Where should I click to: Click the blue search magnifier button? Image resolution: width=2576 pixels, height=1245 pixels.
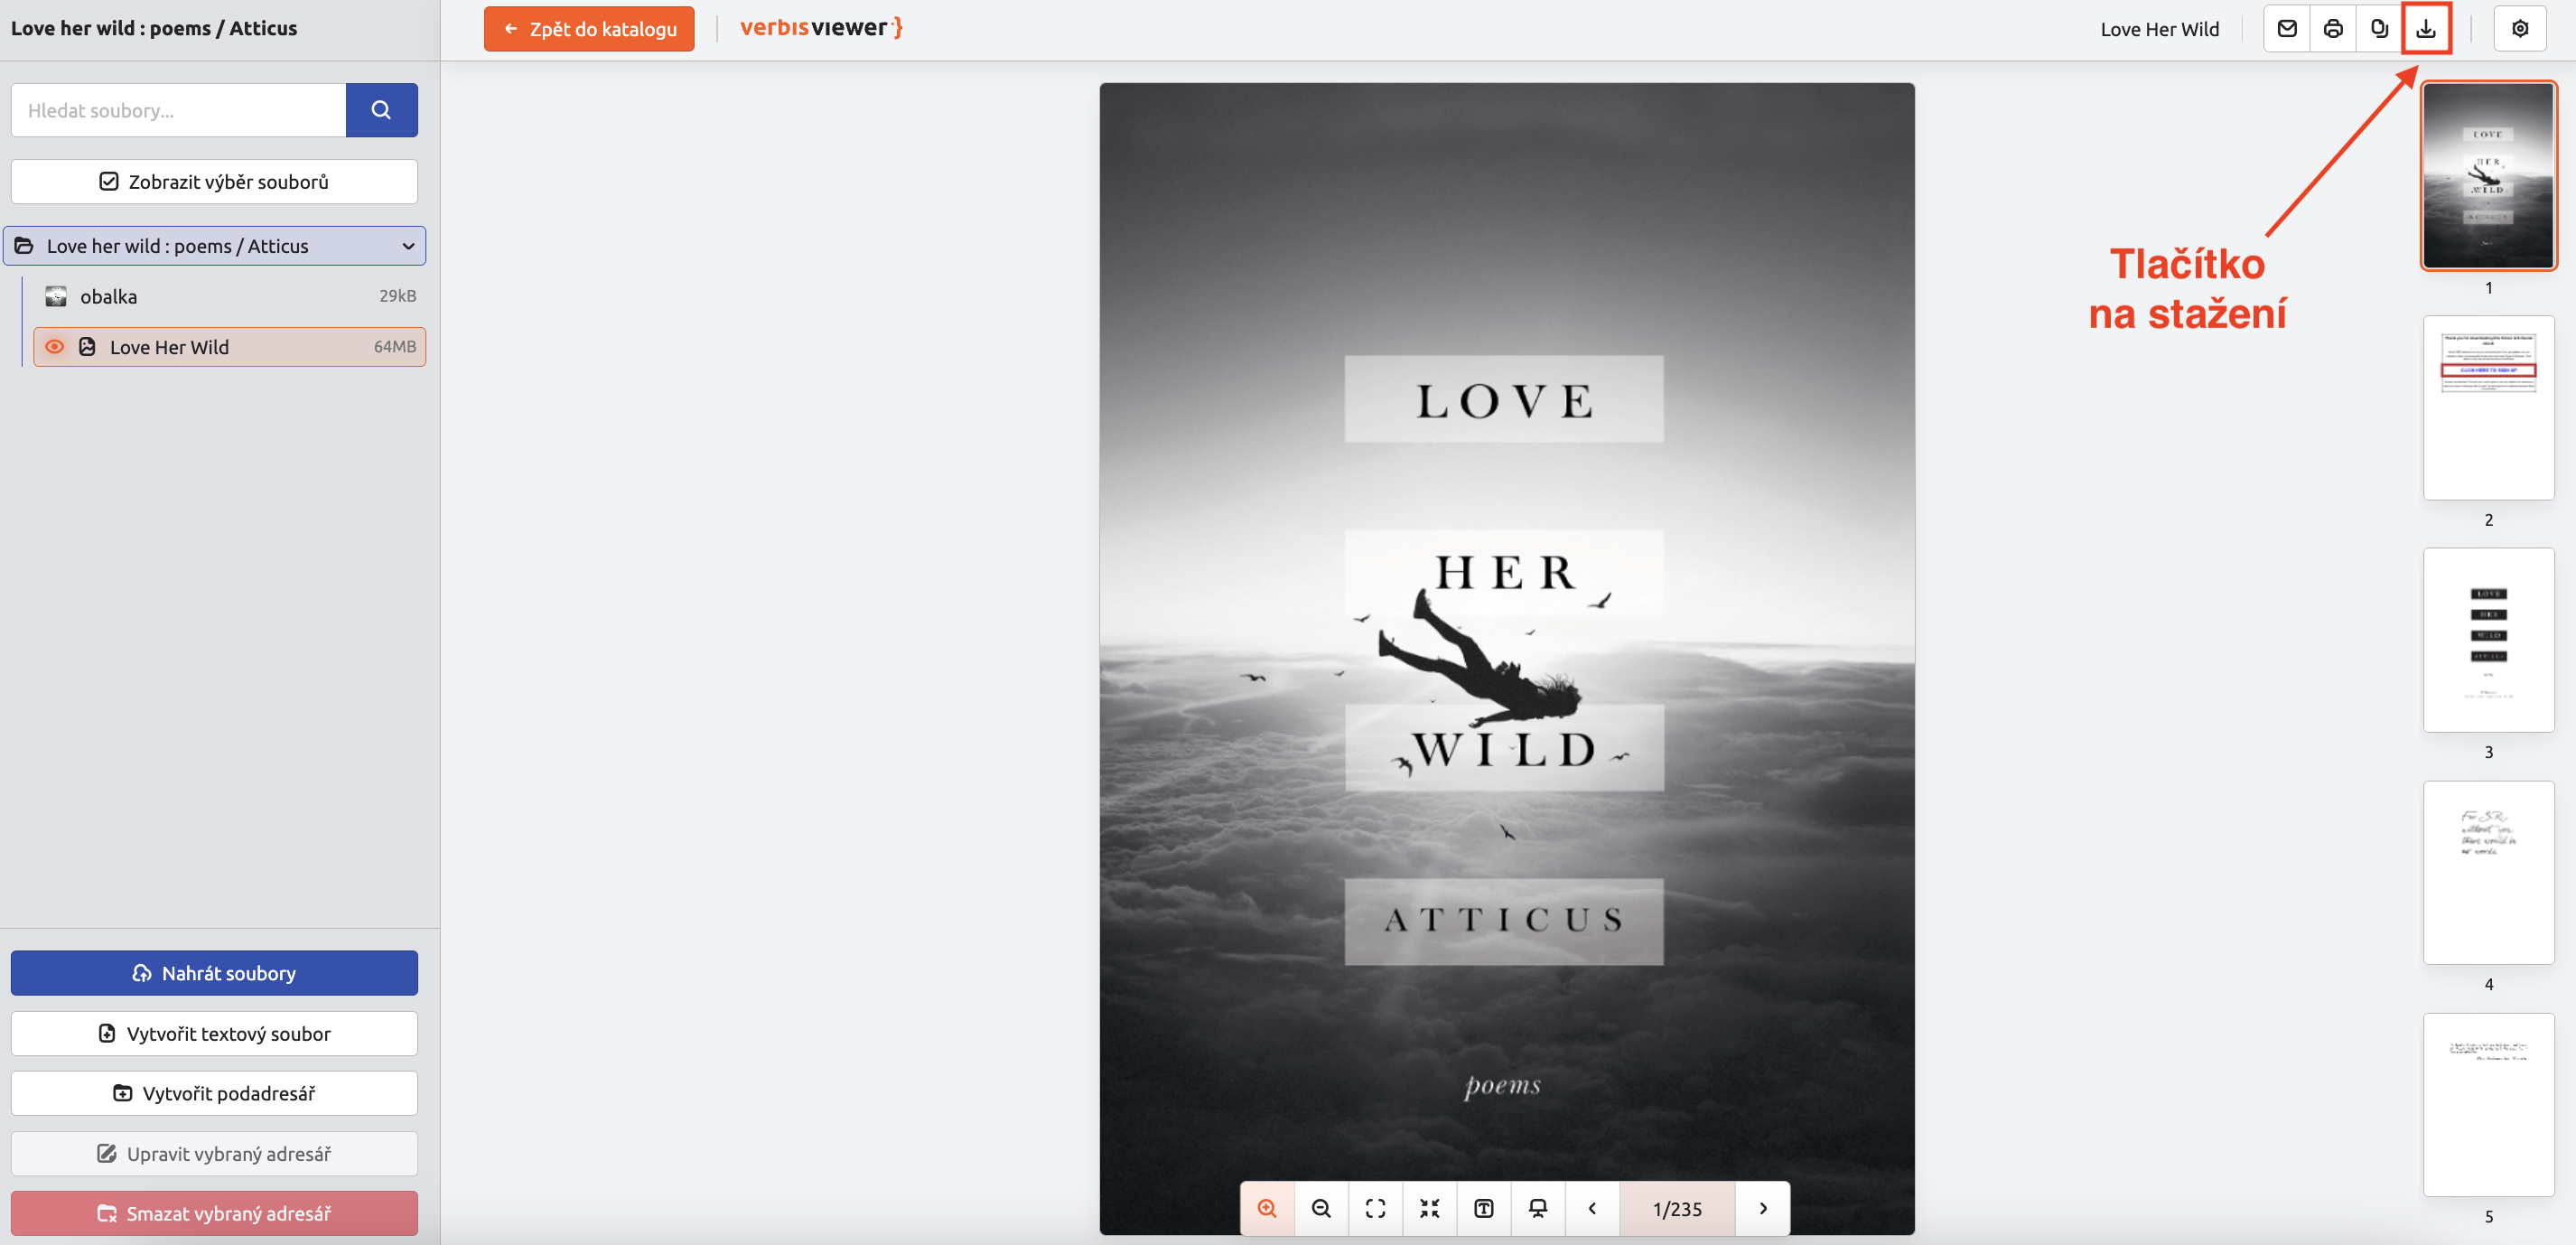(381, 110)
